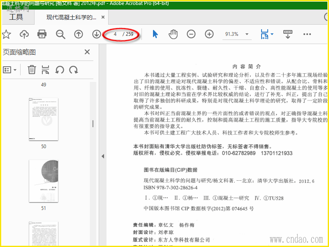
Task: Click the 91.3% zoom value field
Action: pos(232,34)
